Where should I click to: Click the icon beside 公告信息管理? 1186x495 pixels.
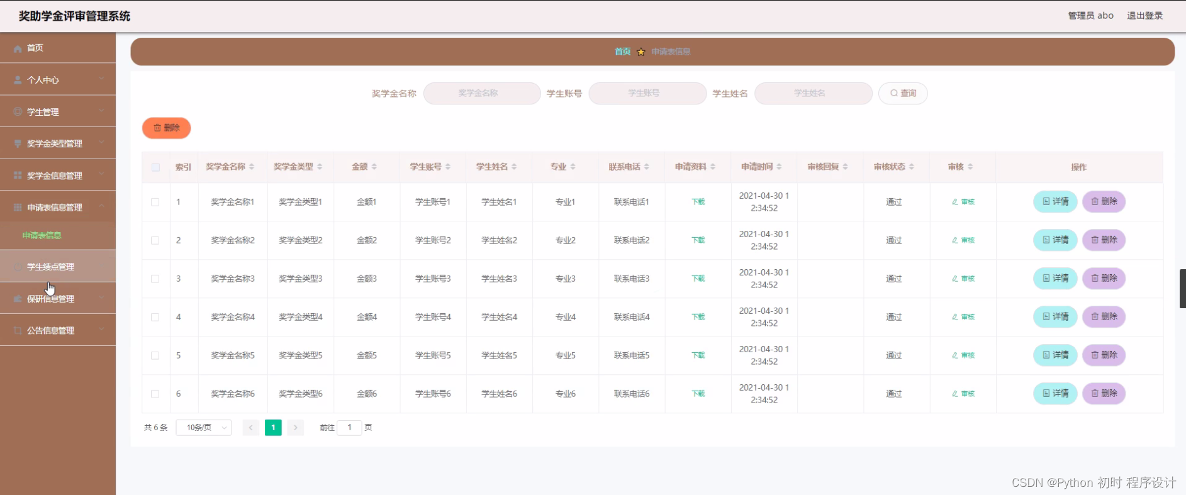pos(18,331)
